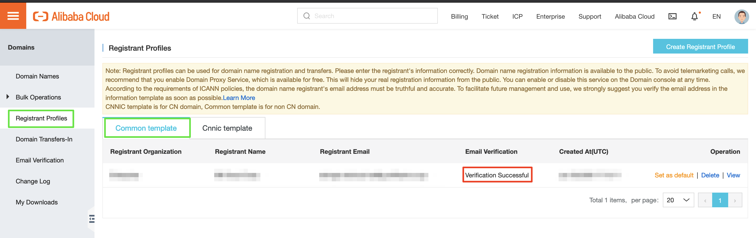Set the profile as default
The width and height of the screenshot is (756, 238).
pyautogui.click(x=674, y=175)
